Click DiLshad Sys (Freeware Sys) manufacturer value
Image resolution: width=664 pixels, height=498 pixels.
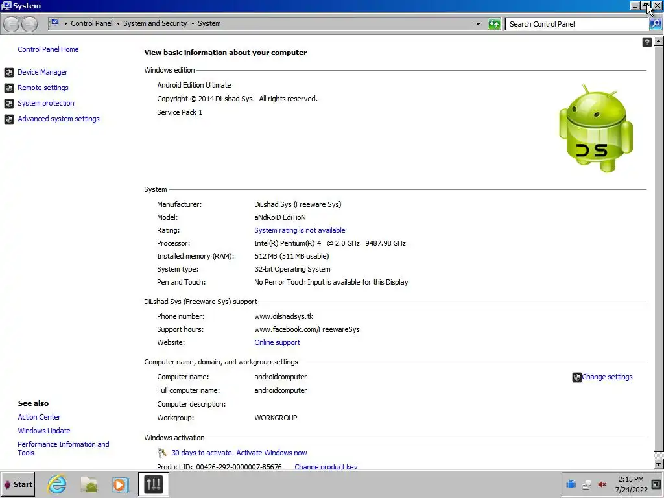click(x=298, y=204)
